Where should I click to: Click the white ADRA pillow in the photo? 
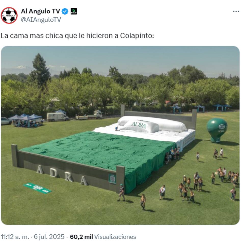pos(140,126)
